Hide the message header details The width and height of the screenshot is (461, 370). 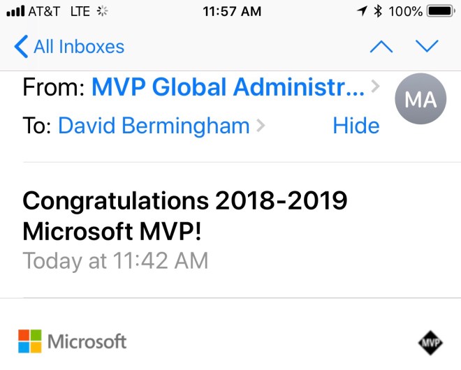click(x=356, y=126)
